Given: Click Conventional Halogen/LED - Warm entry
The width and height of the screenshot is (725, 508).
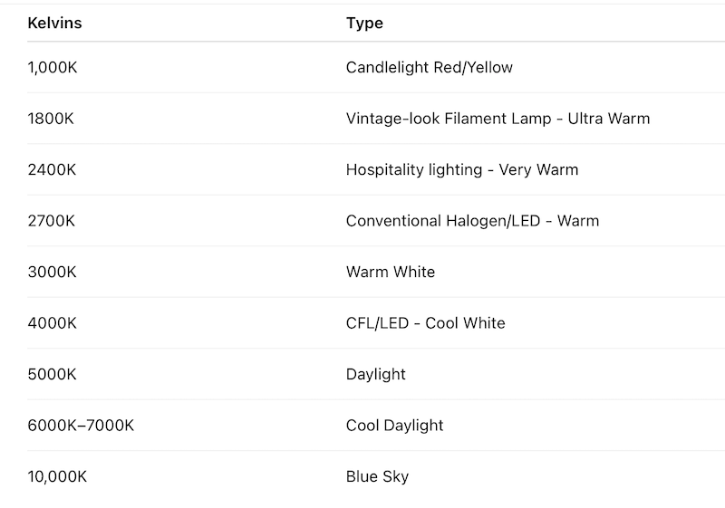Looking at the screenshot, I should point(472,221).
